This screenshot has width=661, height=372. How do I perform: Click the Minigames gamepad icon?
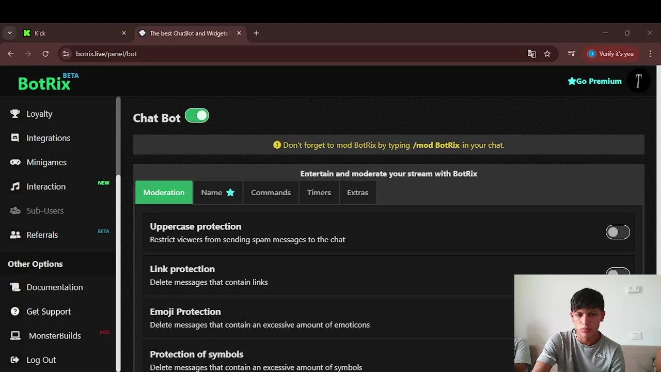click(x=15, y=162)
